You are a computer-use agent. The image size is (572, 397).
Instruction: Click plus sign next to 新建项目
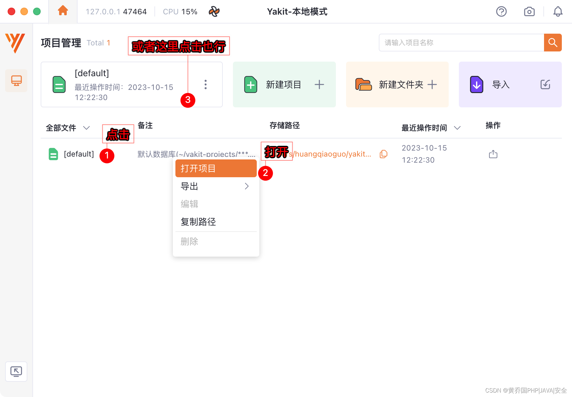tap(319, 84)
